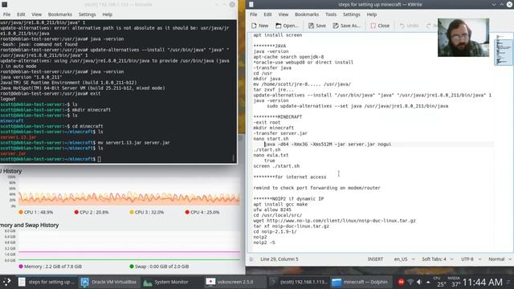Switch to minecraft — Dolphin taskbar entry

coord(361,282)
